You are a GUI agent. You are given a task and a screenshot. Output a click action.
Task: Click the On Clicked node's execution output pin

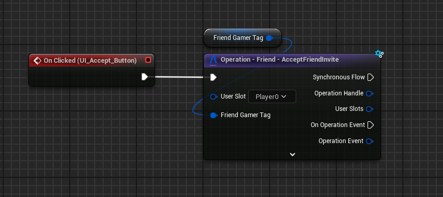(145, 77)
